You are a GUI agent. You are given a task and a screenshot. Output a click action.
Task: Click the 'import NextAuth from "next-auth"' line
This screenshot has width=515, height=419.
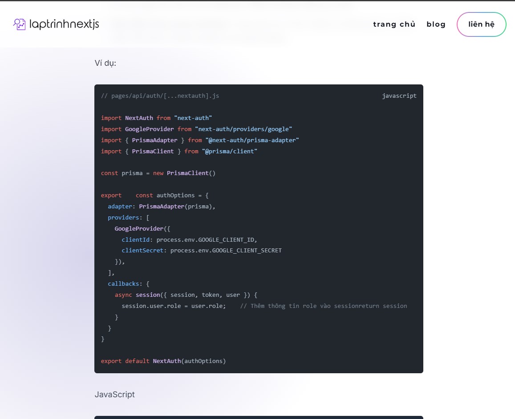tap(156, 118)
